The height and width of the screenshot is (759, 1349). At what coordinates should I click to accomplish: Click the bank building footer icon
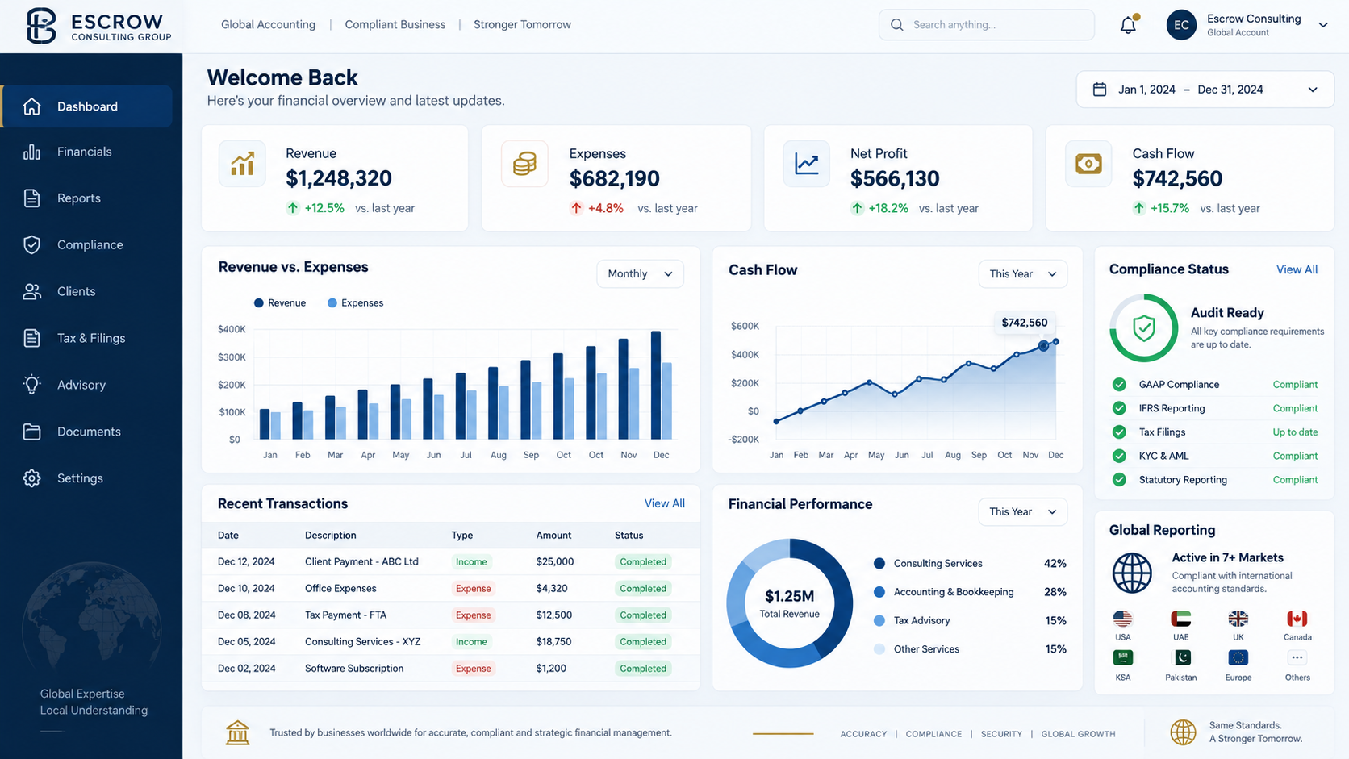[237, 732]
